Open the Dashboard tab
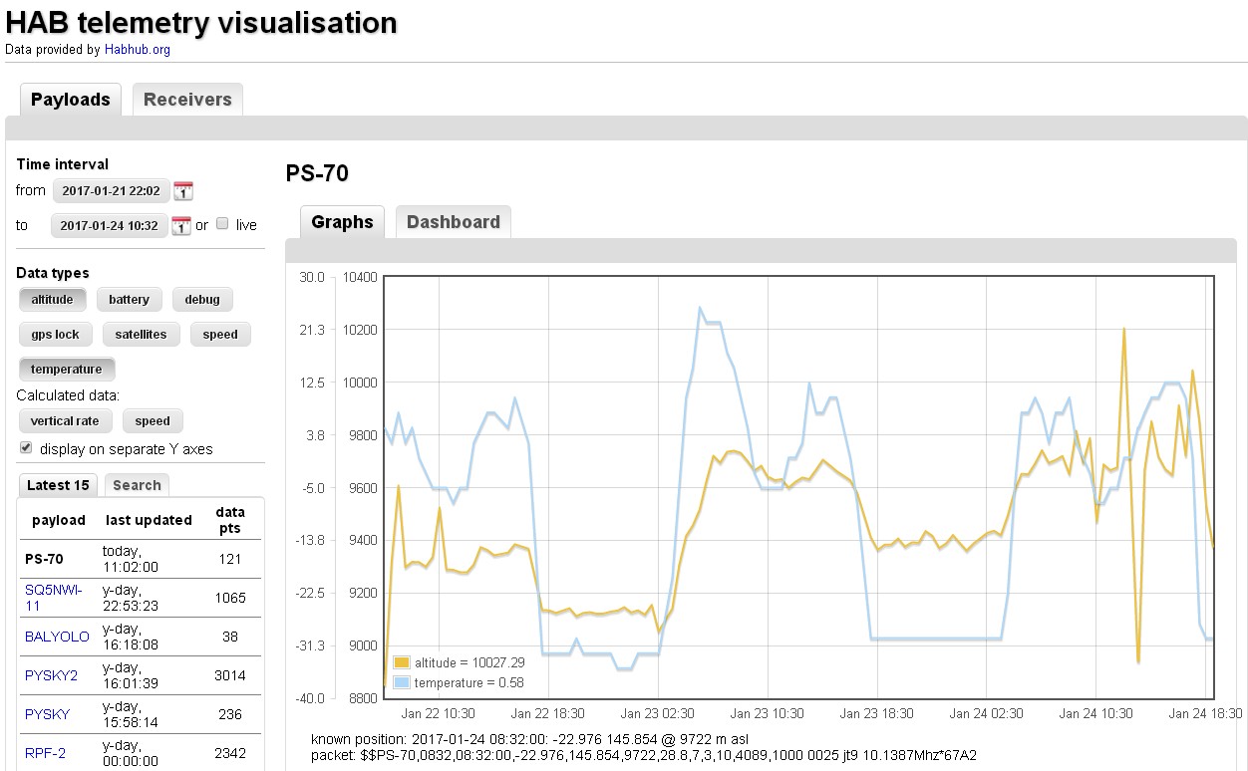 click(453, 222)
